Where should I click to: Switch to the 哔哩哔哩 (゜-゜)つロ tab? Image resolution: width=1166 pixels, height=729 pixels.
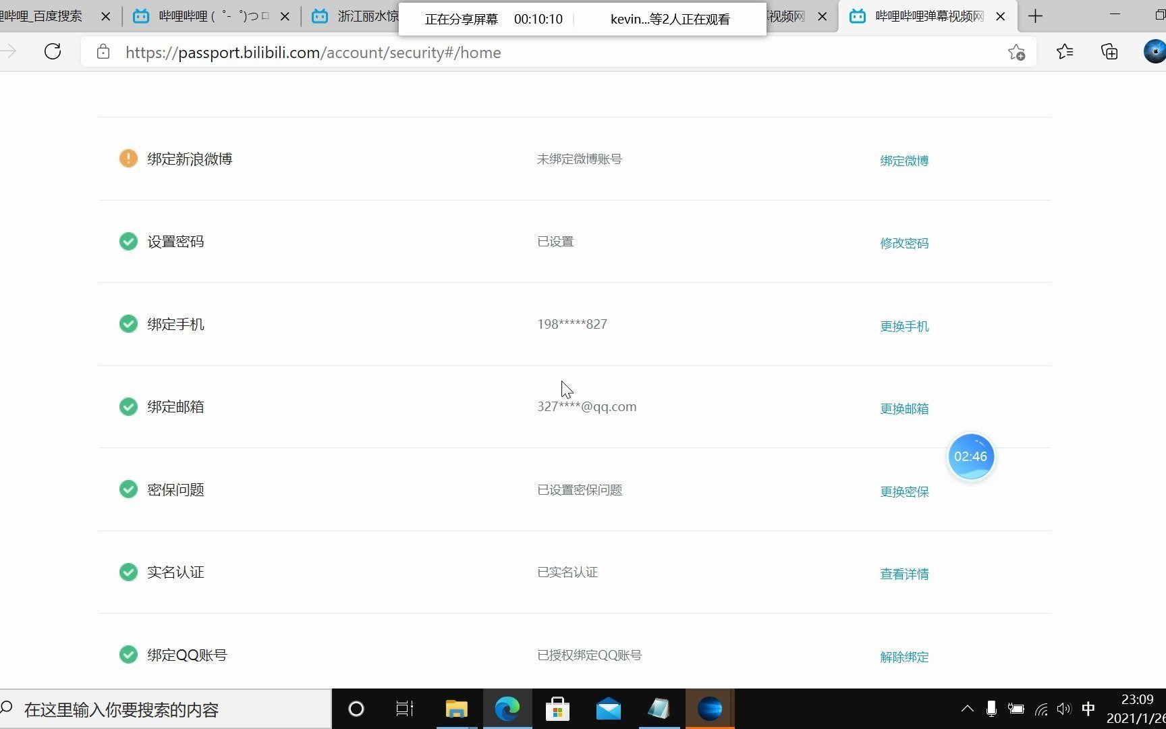213,16
